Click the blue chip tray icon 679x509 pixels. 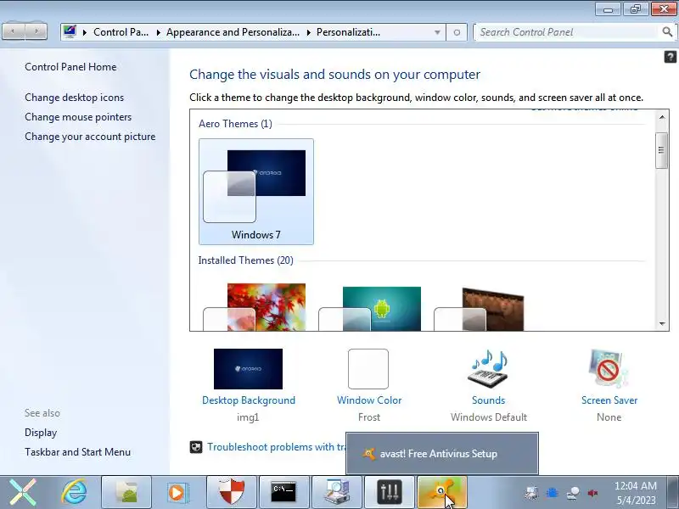(553, 493)
